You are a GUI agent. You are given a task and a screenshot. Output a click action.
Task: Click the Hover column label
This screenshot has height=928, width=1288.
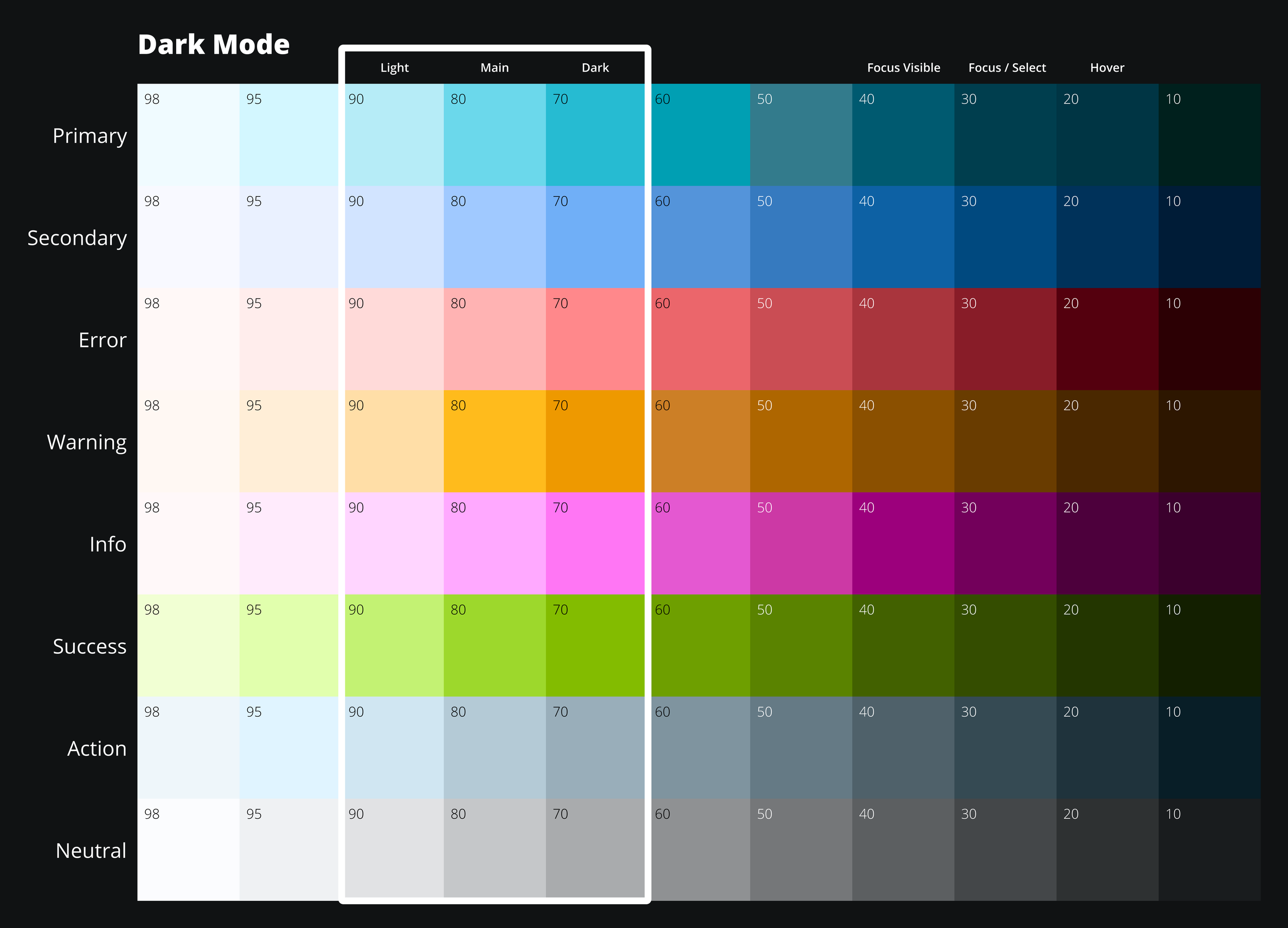tap(1107, 68)
